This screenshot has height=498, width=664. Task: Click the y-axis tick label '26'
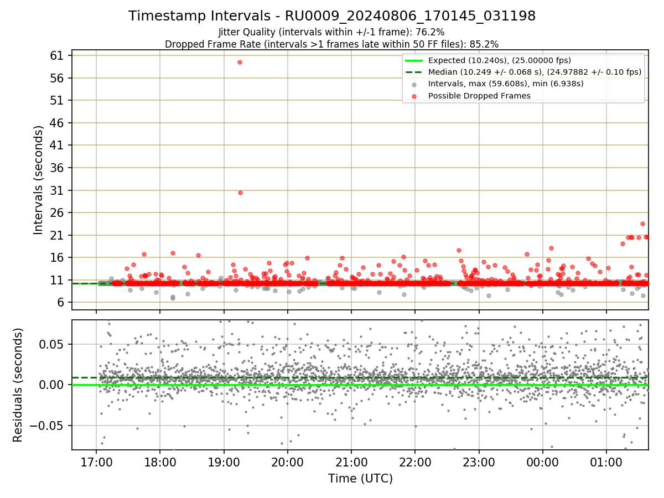[x=58, y=212]
